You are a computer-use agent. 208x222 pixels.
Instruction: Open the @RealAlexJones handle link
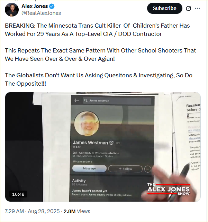point(41,13)
